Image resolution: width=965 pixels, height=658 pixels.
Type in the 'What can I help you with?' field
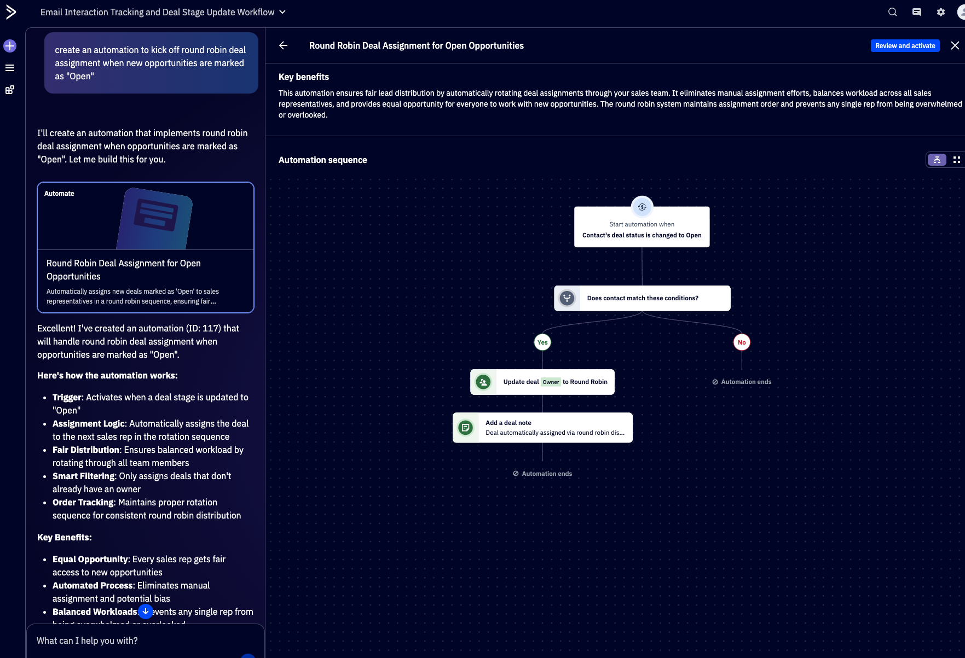point(137,640)
